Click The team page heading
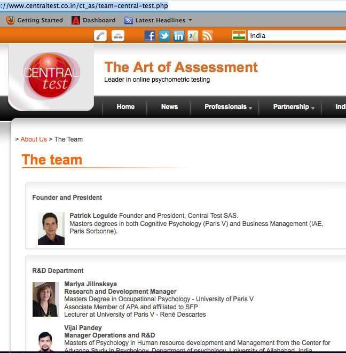Viewport: 346px width, 353px height. (52, 160)
